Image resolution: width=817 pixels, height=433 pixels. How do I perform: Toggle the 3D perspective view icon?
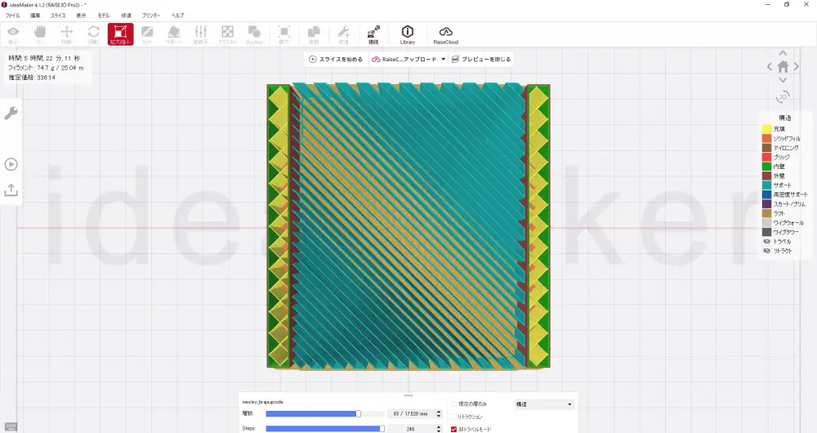click(x=783, y=96)
